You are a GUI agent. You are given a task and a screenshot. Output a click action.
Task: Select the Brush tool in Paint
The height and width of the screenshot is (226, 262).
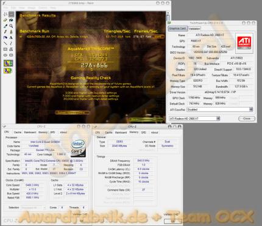(x=11, y=32)
